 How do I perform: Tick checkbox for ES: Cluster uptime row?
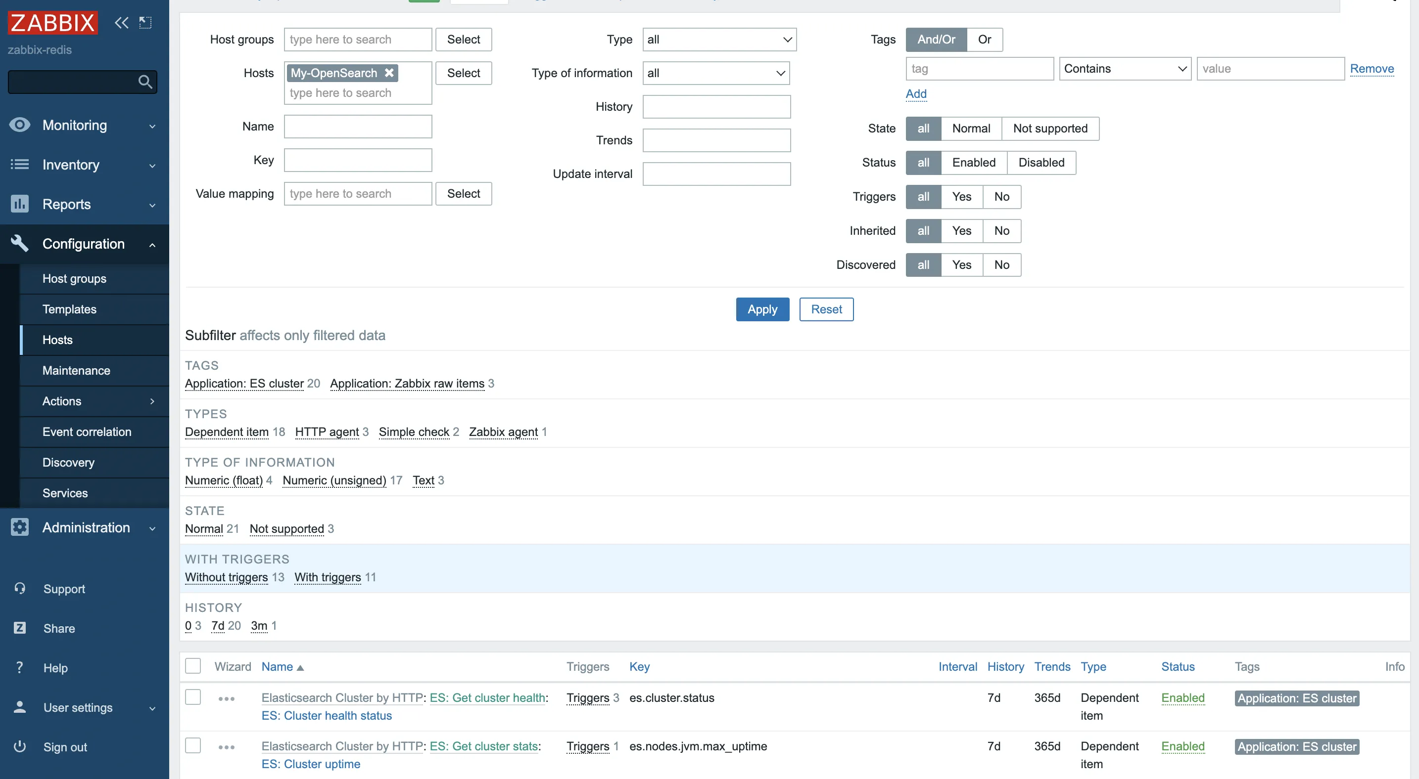coord(193,745)
